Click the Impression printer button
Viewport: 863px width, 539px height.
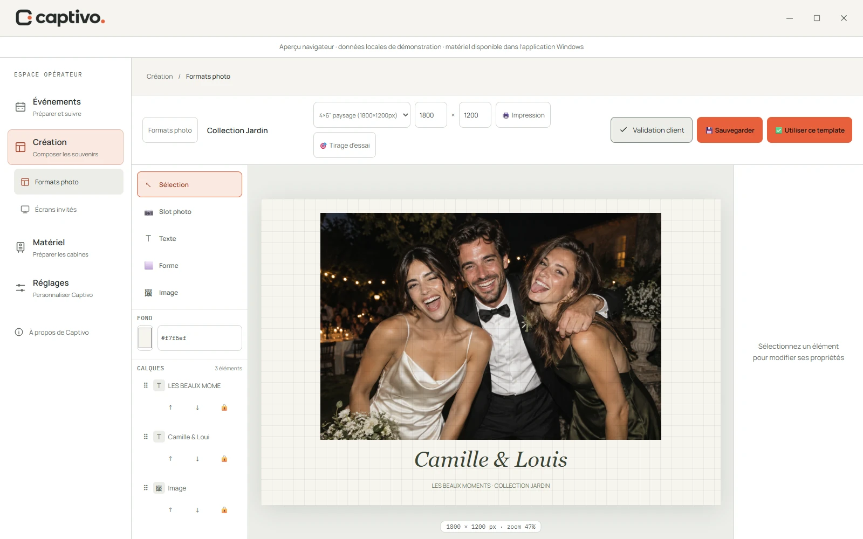pos(523,115)
